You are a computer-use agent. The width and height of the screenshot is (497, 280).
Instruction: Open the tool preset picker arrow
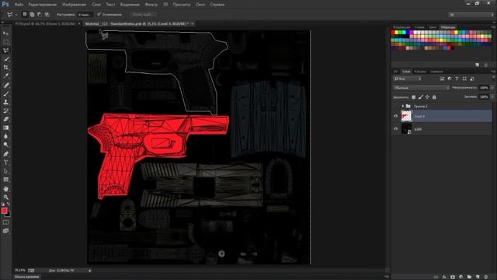16,15
